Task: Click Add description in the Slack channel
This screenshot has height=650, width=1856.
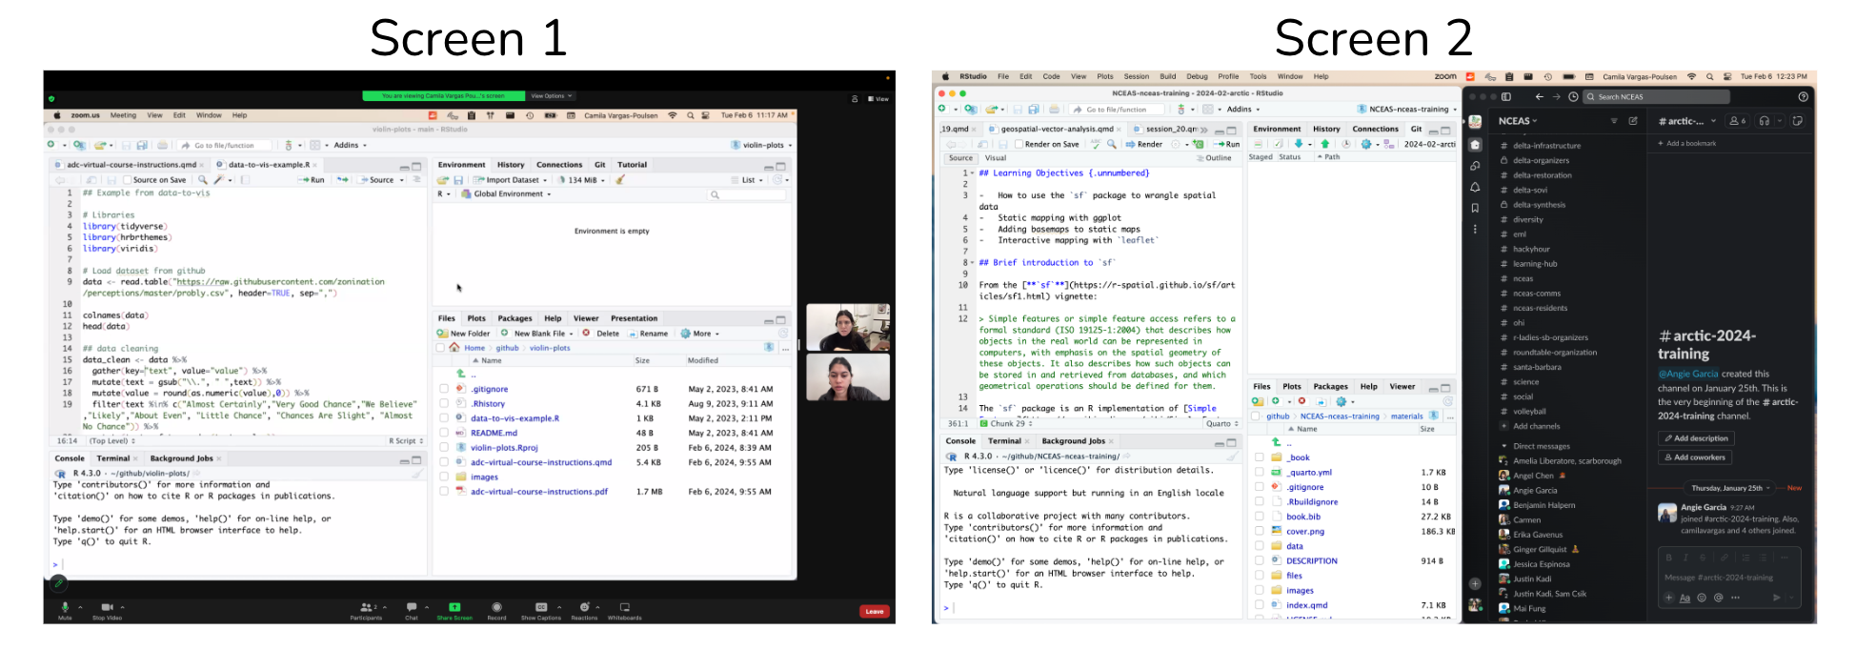Action: (1696, 438)
